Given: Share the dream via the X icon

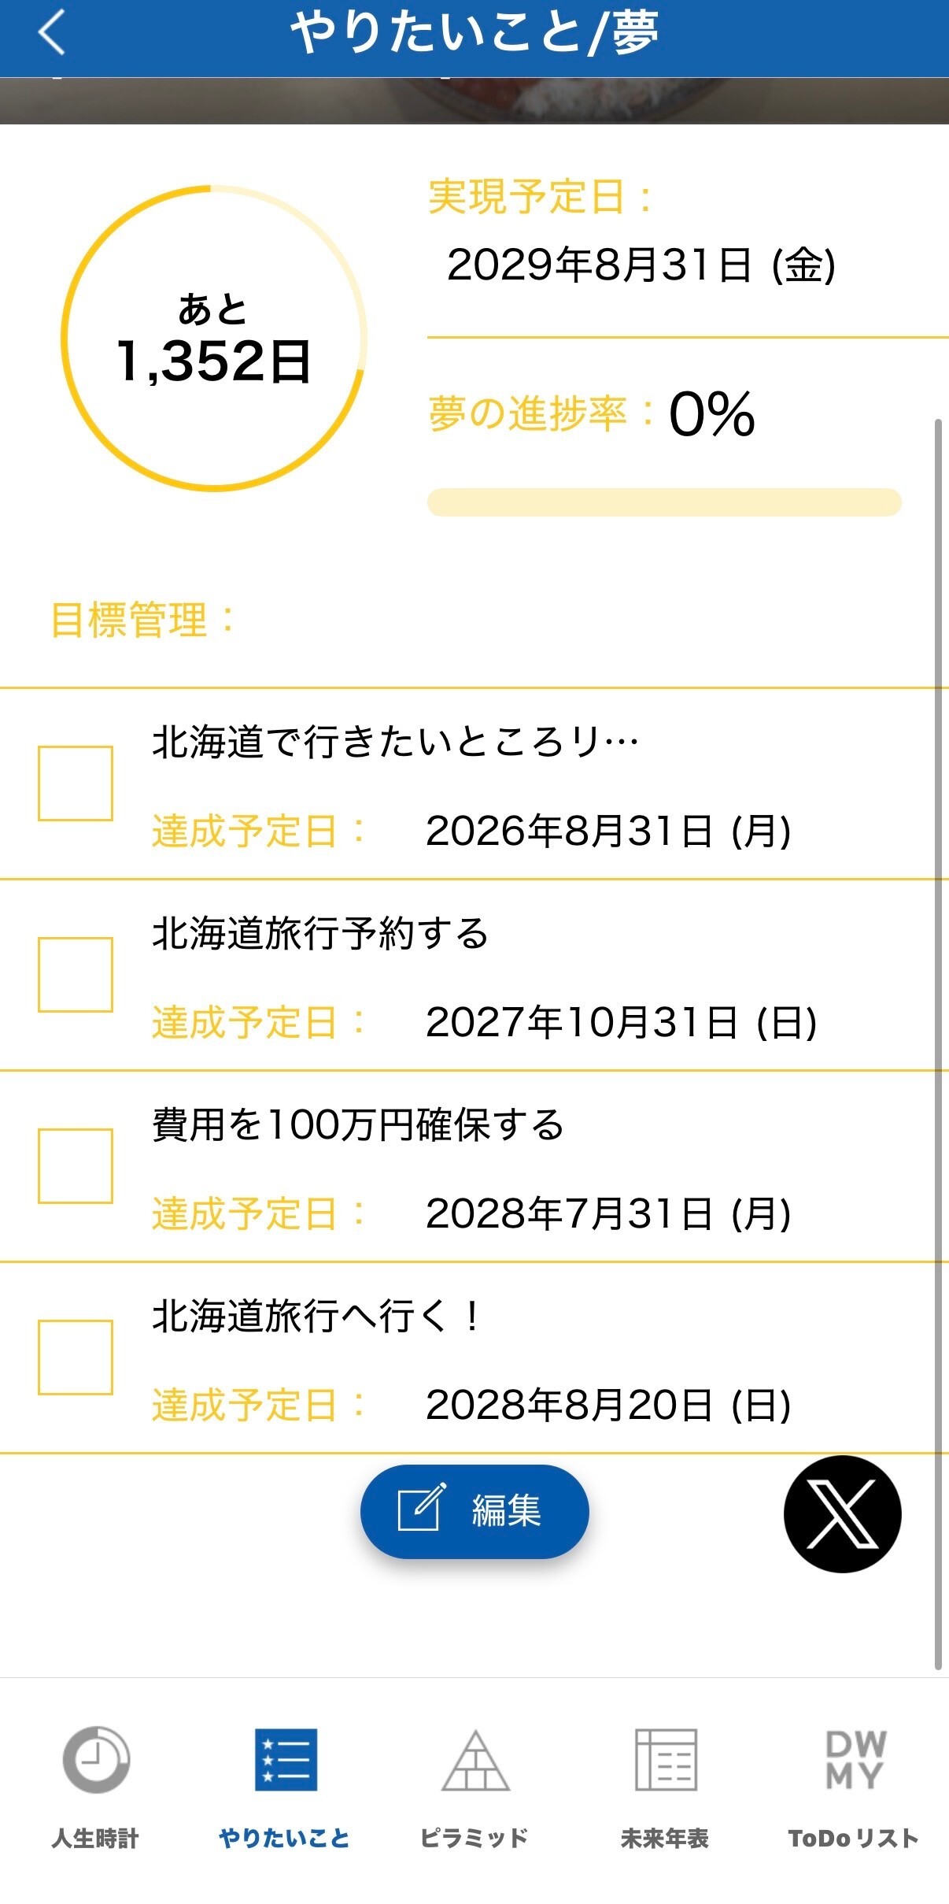Looking at the screenshot, I should point(842,1514).
